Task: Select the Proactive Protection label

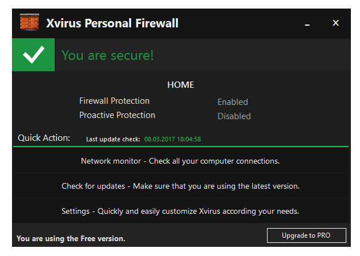Action: click(x=117, y=115)
